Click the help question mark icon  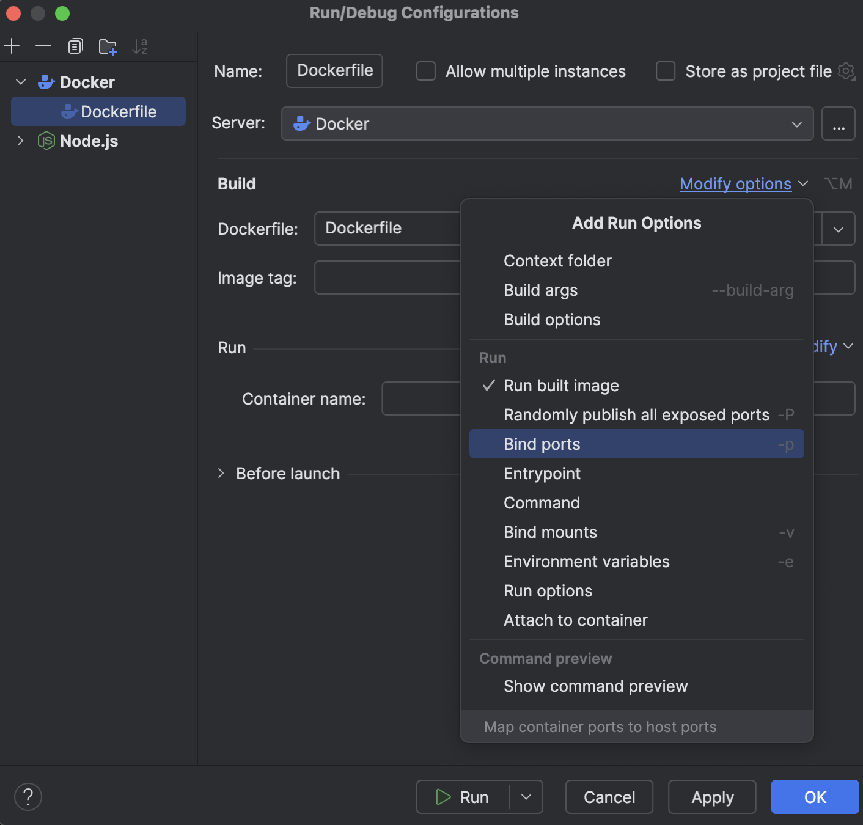click(x=28, y=796)
